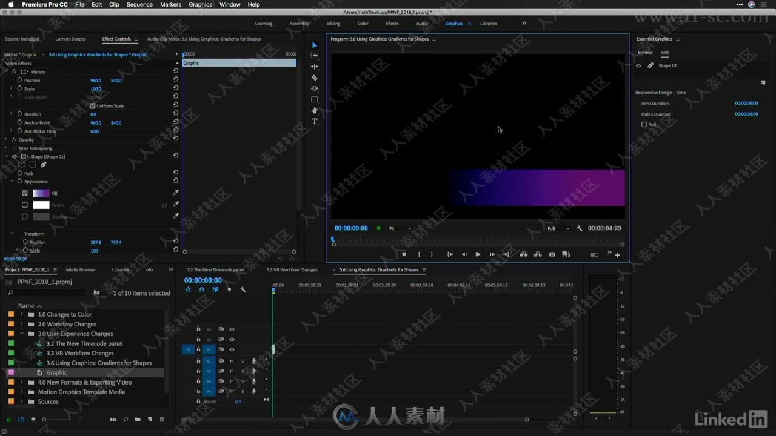Click Go to Out point button
The image size is (776, 436).
506,254
